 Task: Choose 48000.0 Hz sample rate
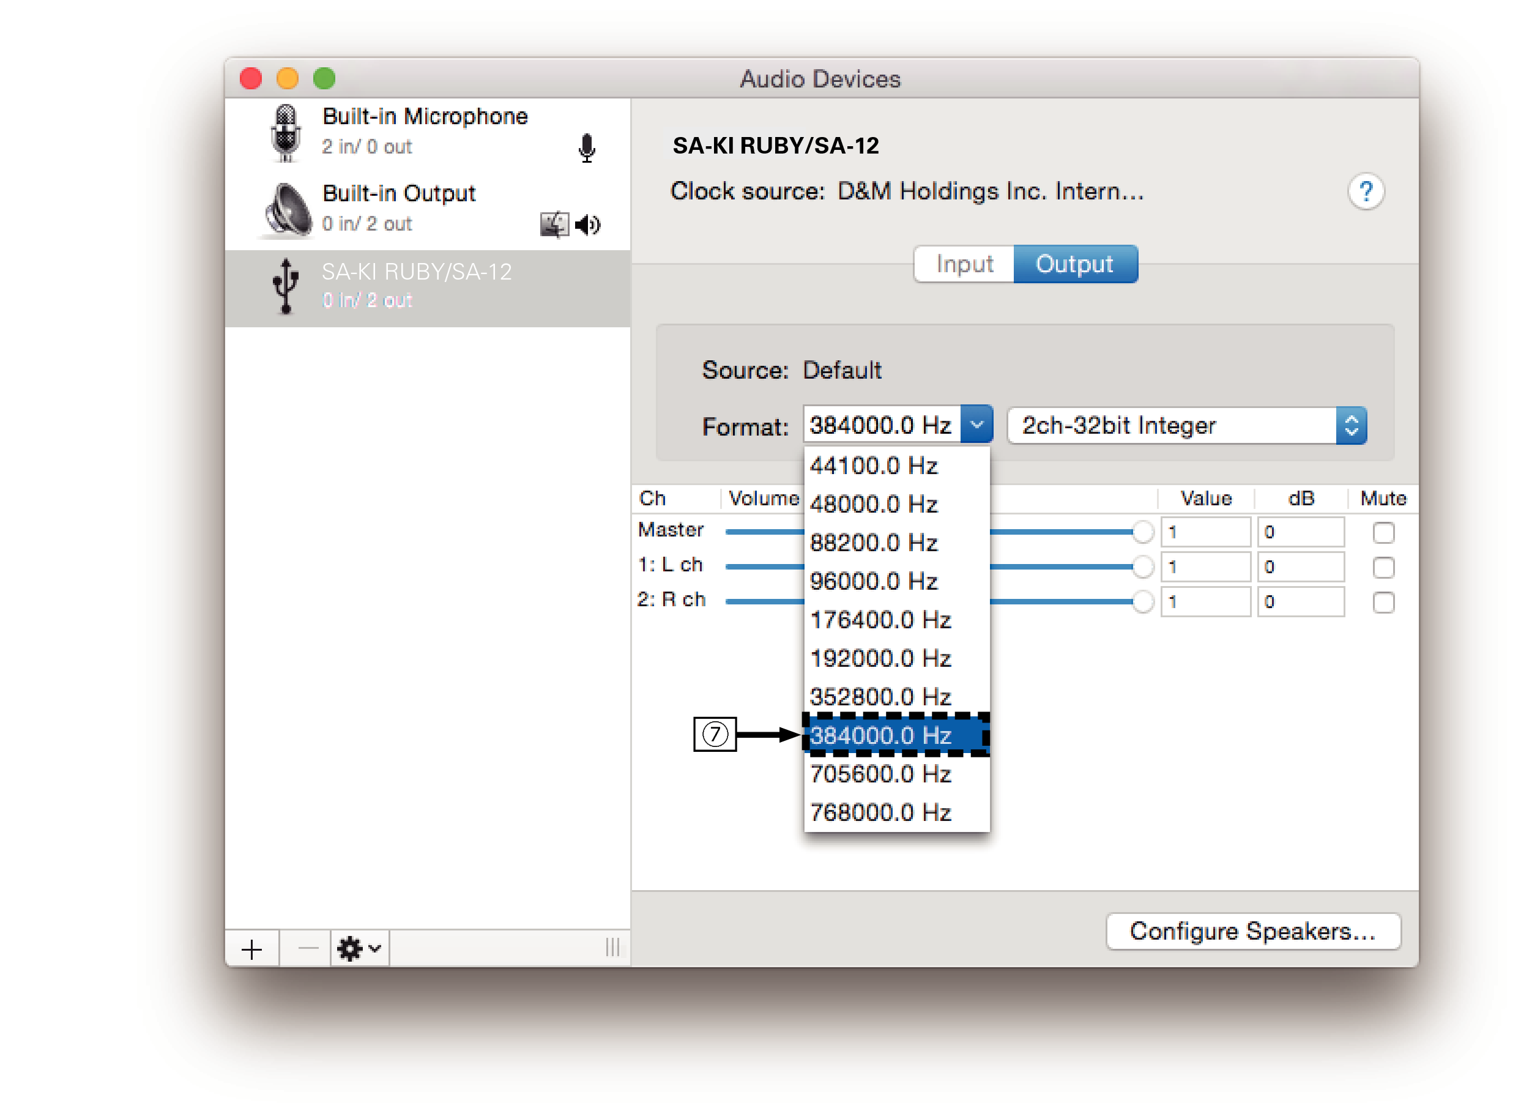[896, 505]
